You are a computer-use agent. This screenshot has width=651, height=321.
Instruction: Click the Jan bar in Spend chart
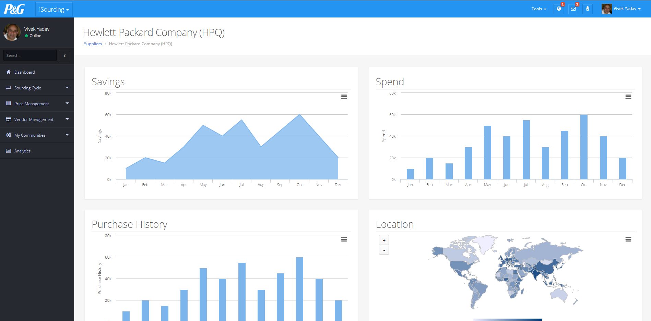pyautogui.click(x=410, y=174)
